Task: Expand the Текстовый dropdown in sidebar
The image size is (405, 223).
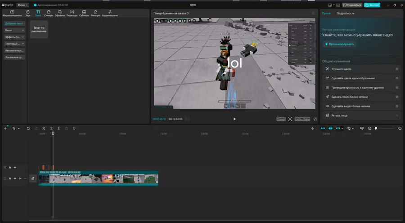Action: point(14,44)
